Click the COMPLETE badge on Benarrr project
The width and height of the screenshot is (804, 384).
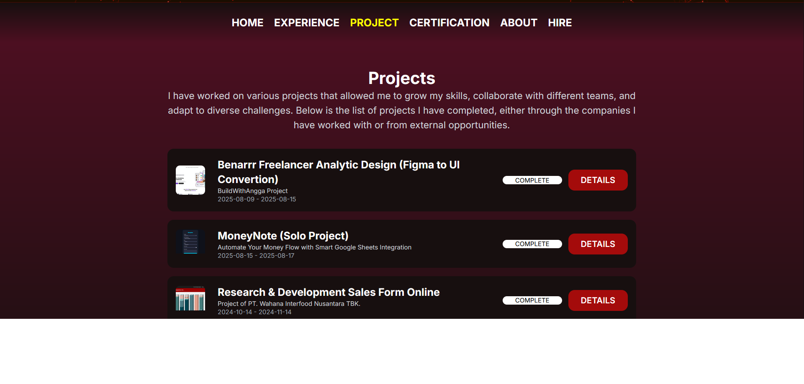[x=532, y=180]
